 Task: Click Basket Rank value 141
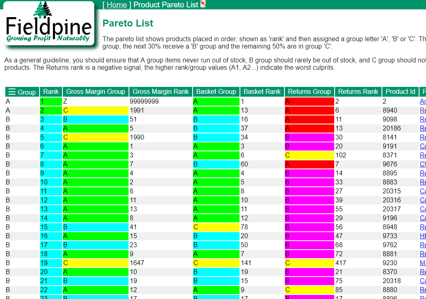[x=246, y=263]
